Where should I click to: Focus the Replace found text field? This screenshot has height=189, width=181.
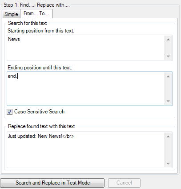(86, 150)
